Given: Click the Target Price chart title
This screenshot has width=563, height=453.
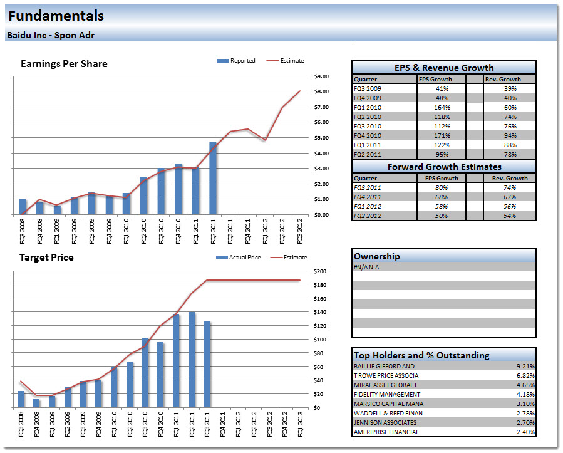Looking at the screenshot, I should (46, 258).
